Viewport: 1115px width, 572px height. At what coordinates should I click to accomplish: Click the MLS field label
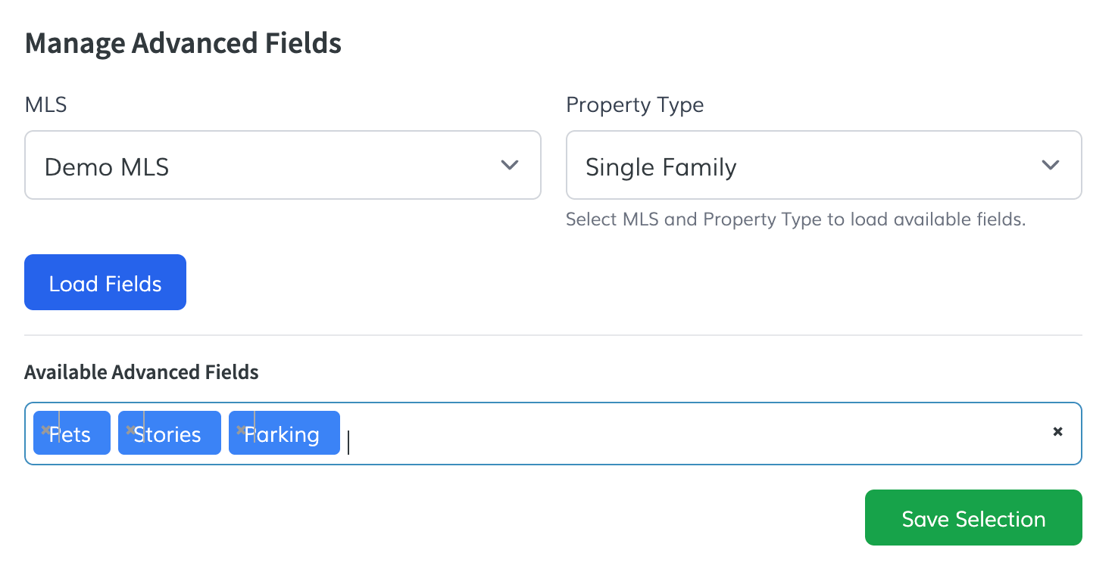click(45, 104)
